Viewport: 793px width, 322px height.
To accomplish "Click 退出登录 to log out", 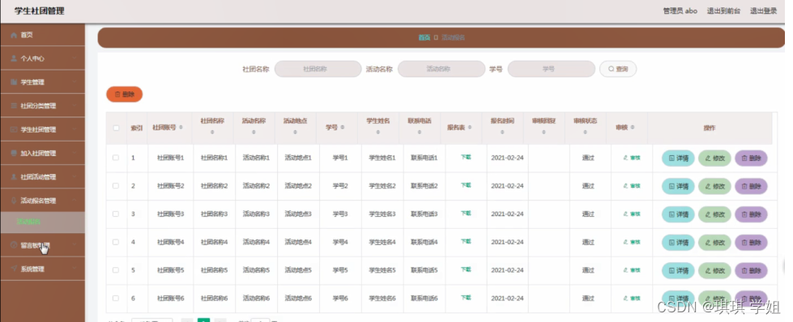I will pos(763,11).
